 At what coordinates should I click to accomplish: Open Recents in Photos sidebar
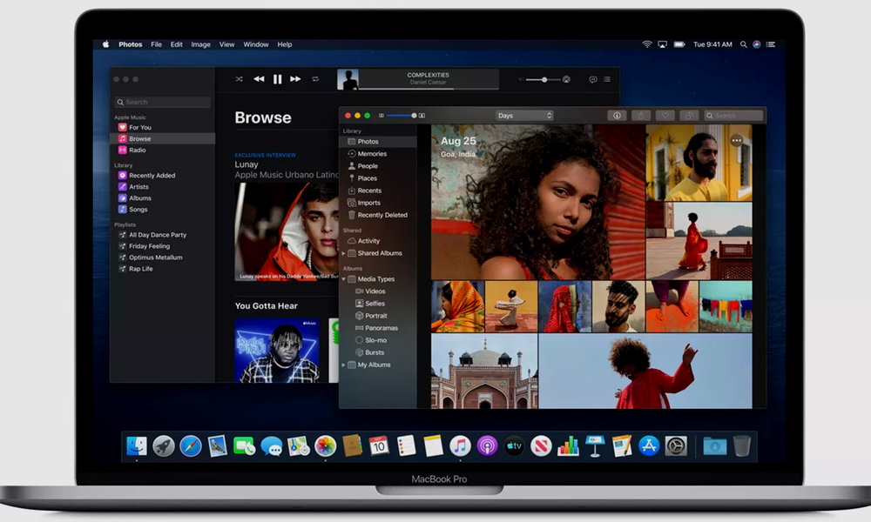pyautogui.click(x=364, y=191)
